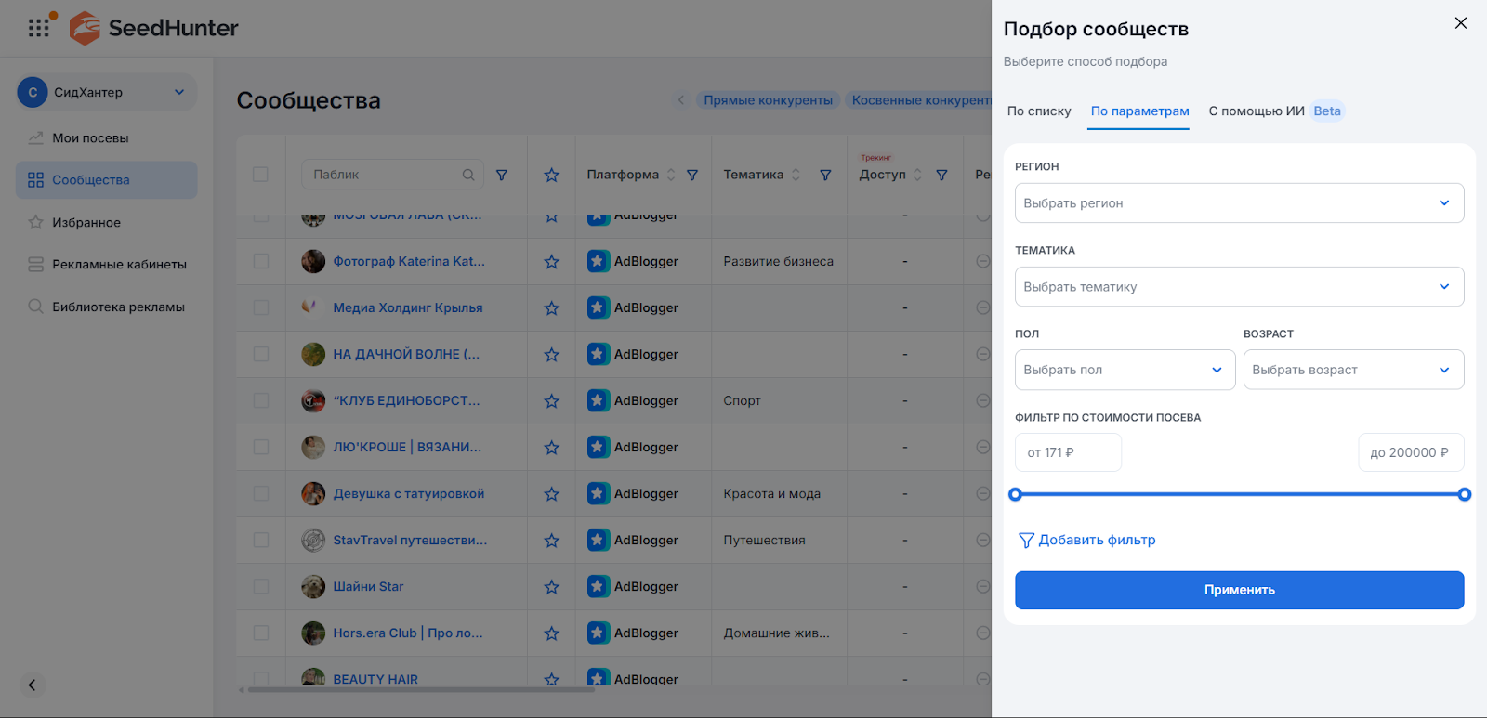Screen dimensions: 1487x718
Task: Toggle the select-all checkbox in header
Action: (x=261, y=175)
